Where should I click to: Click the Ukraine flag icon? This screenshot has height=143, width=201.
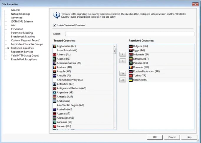pyautogui.click(x=131, y=80)
